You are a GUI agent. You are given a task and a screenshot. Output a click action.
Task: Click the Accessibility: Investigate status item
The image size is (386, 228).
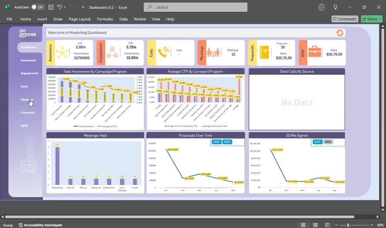click(x=41, y=225)
